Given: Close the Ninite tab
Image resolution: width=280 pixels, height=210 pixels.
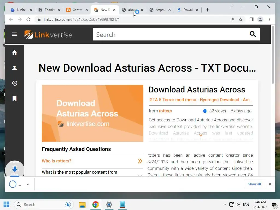Looking at the screenshot, I should point(31,10).
